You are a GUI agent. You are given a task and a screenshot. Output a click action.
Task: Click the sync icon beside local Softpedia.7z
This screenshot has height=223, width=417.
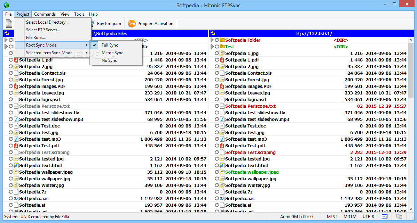click(x=11, y=192)
